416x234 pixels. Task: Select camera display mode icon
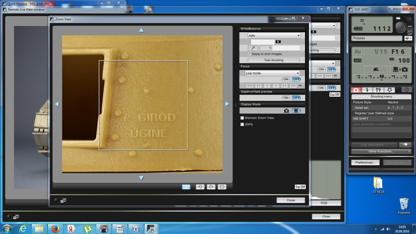286,110
